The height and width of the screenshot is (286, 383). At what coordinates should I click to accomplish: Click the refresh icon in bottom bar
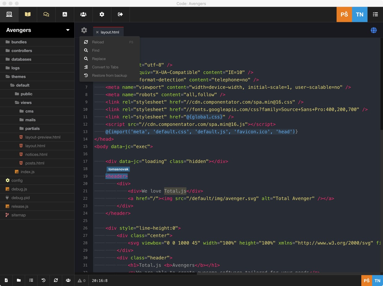[56, 280]
